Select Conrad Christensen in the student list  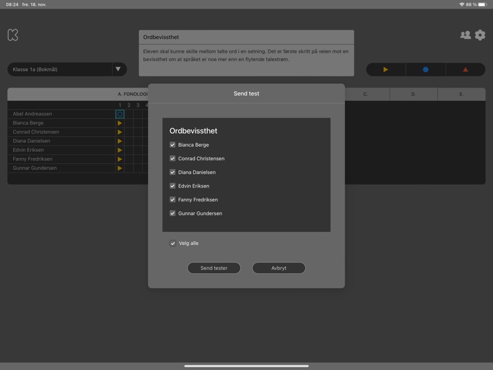point(36,132)
